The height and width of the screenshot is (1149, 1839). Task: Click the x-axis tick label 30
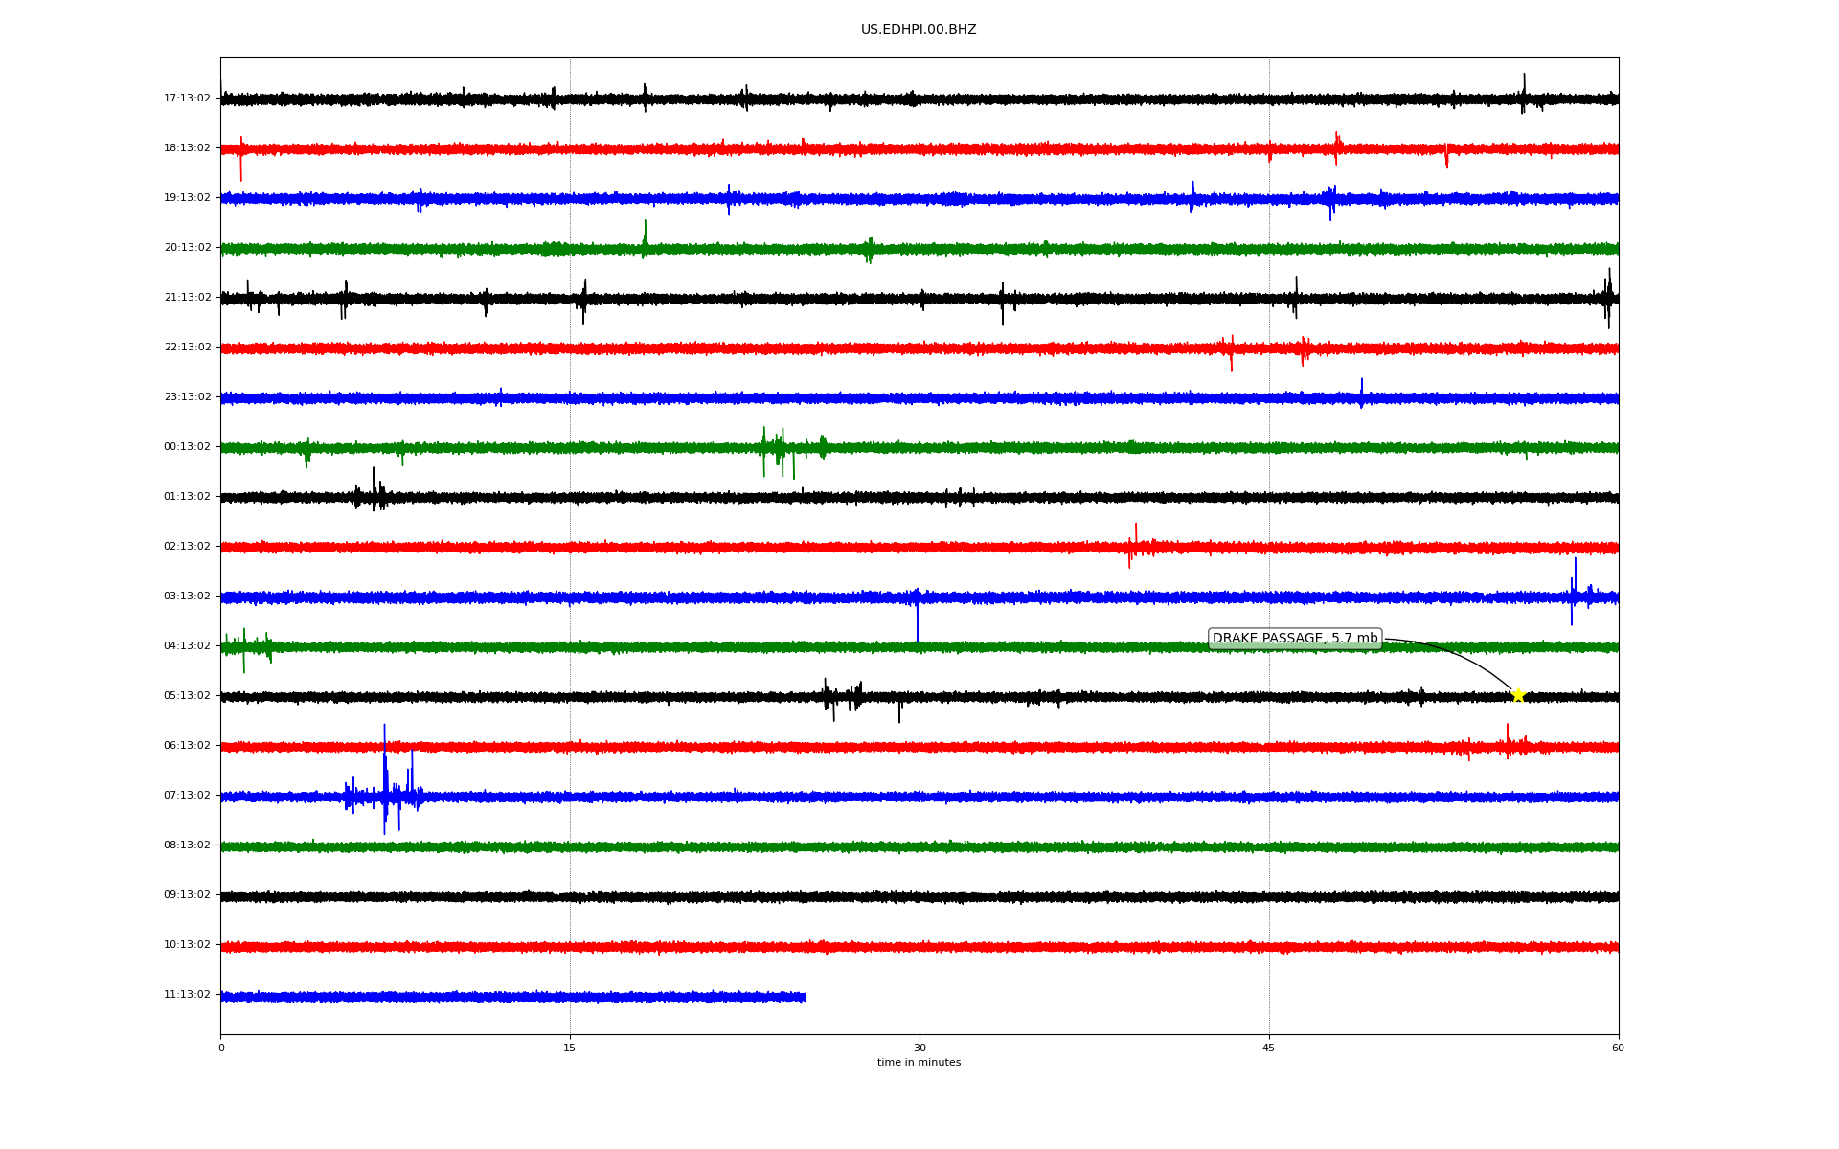(x=919, y=1048)
